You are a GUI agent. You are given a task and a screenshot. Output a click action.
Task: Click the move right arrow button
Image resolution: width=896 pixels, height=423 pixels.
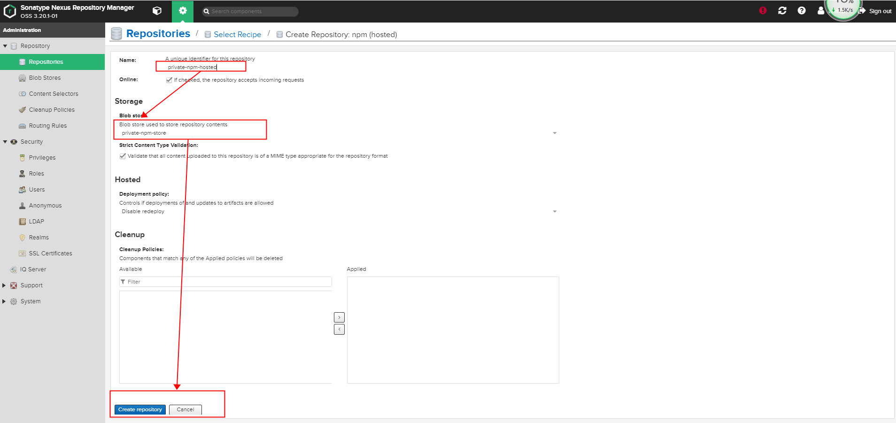pyautogui.click(x=339, y=317)
